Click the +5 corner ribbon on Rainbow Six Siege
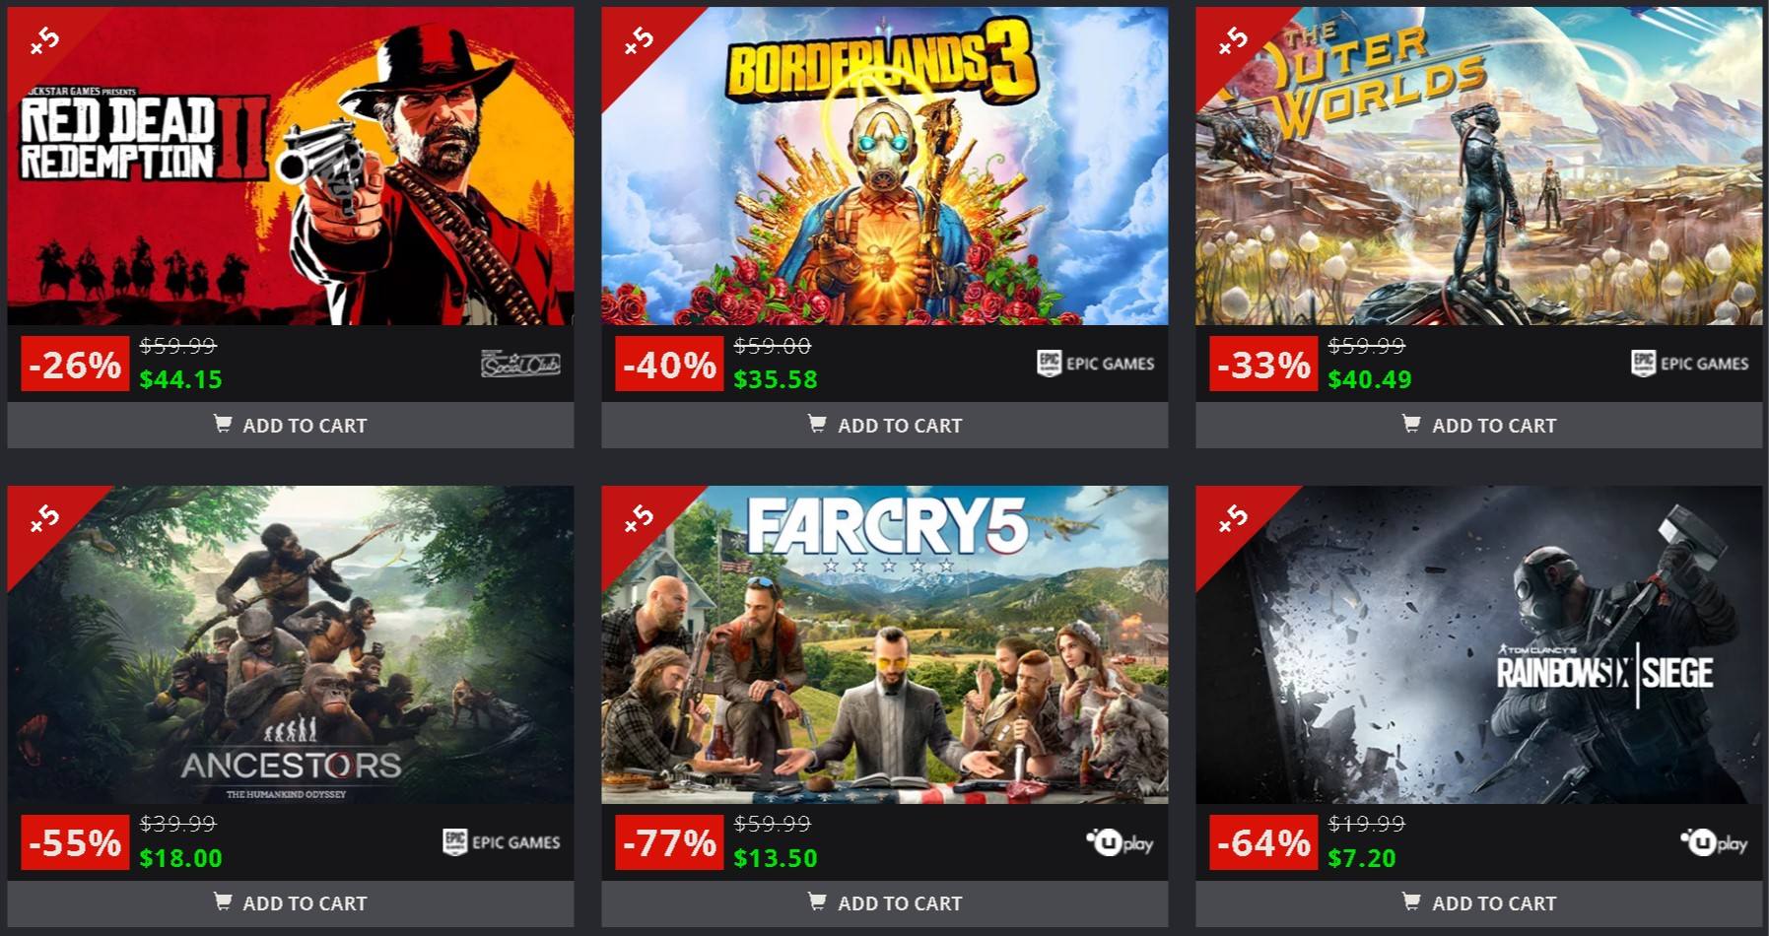The width and height of the screenshot is (1769, 936). 1231,519
